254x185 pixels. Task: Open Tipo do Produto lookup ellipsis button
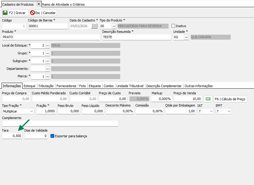point(113,26)
